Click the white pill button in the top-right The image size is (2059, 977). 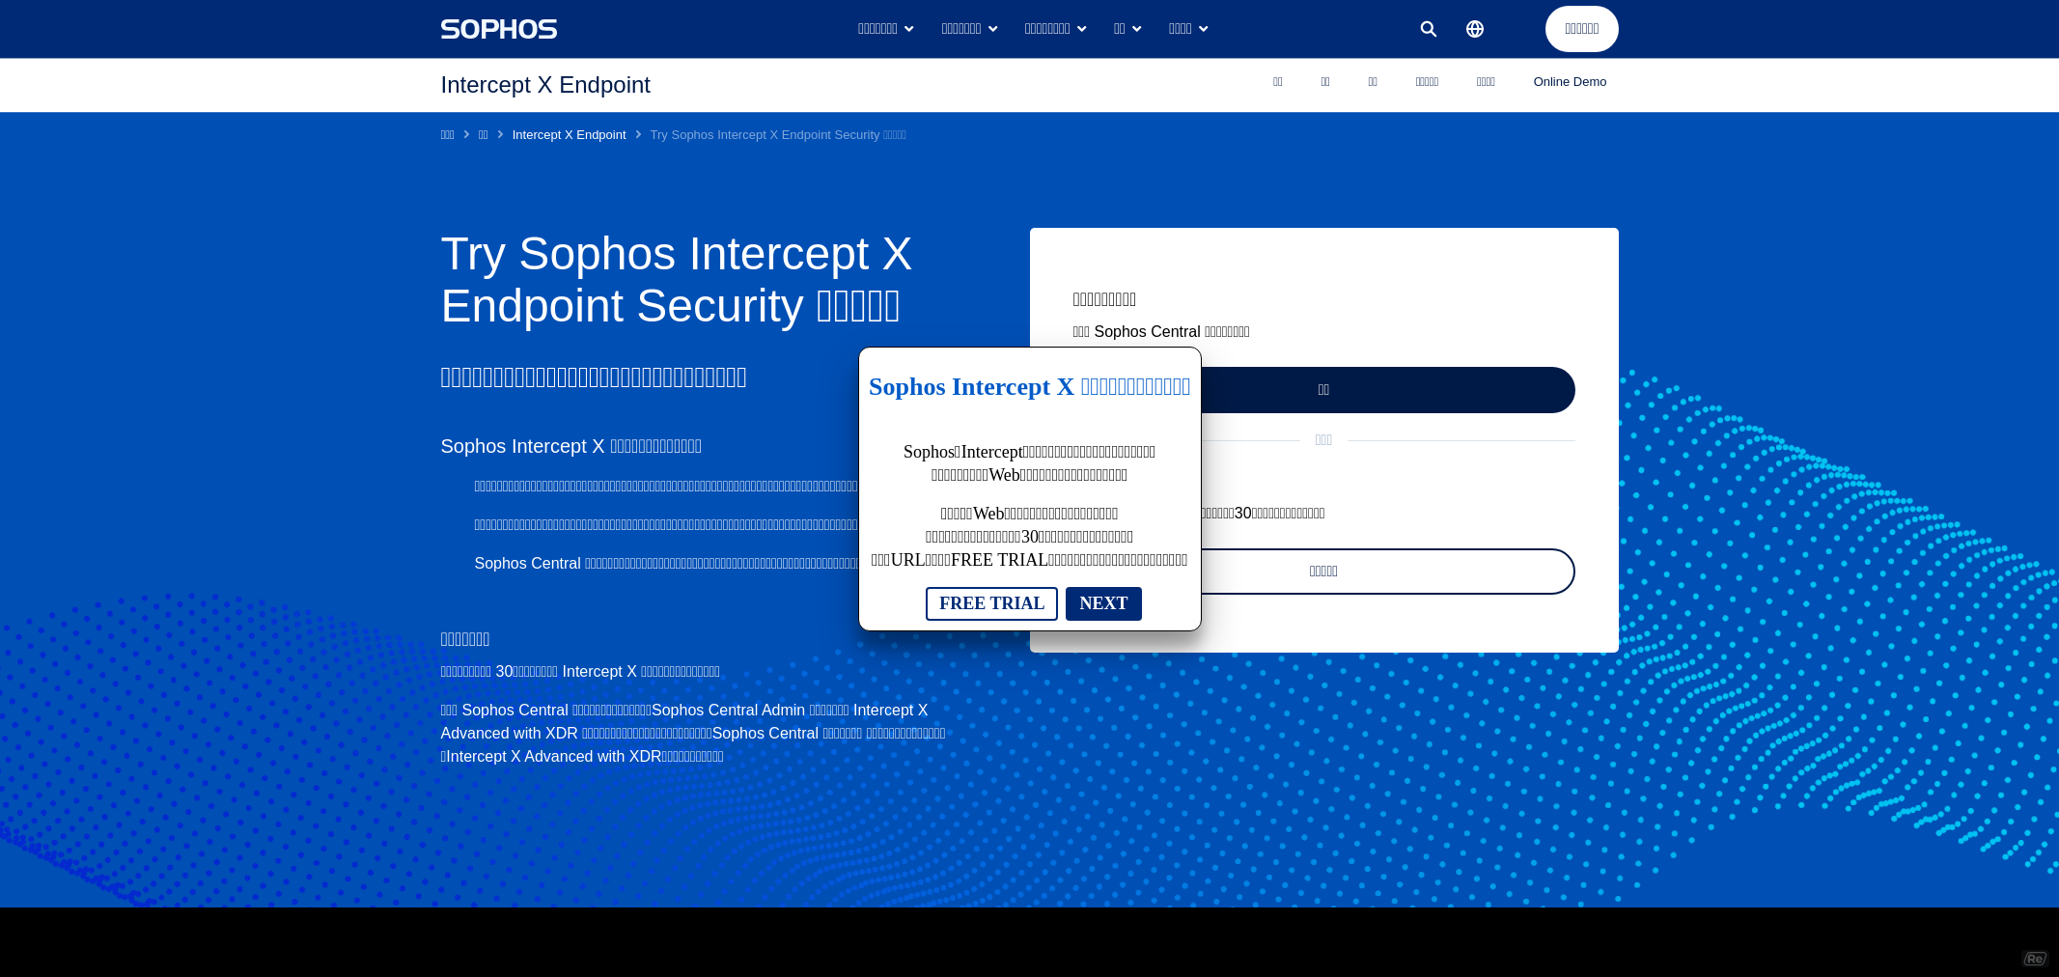pos(1581,29)
